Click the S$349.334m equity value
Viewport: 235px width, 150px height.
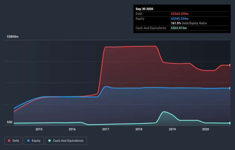tap(179, 19)
